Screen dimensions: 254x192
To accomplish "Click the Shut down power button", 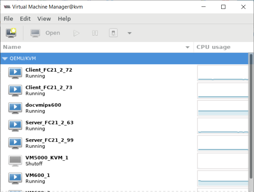I will click(x=113, y=33).
